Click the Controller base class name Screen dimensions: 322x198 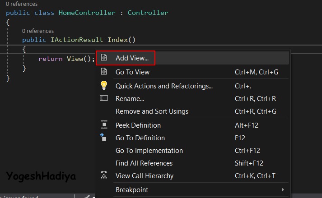(148, 13)
